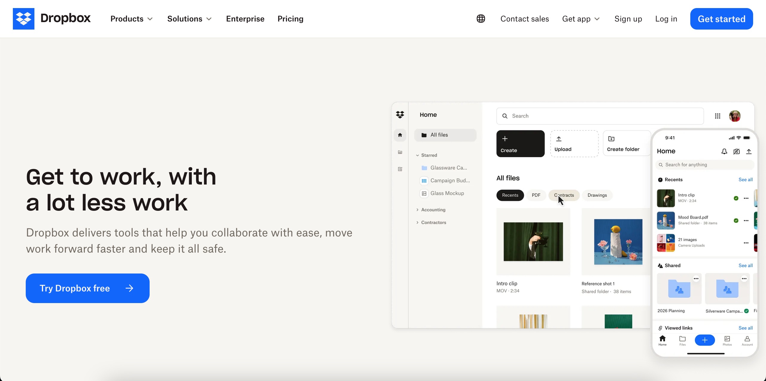Viewport: 766px width, 381px height.
Task: Tap the blue plus button in phone nav
Action: click(x=705, y=340)
